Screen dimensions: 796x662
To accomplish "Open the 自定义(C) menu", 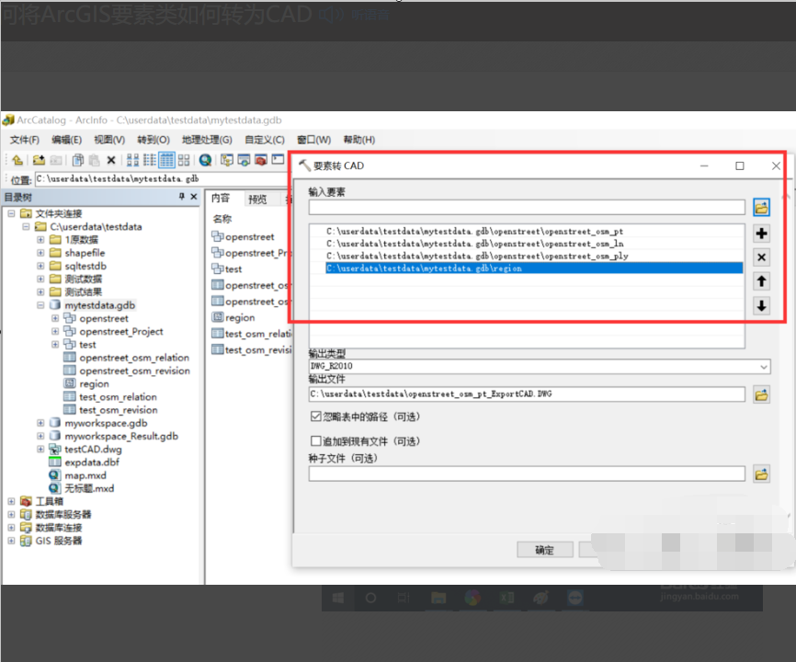I will coord(265,140).
